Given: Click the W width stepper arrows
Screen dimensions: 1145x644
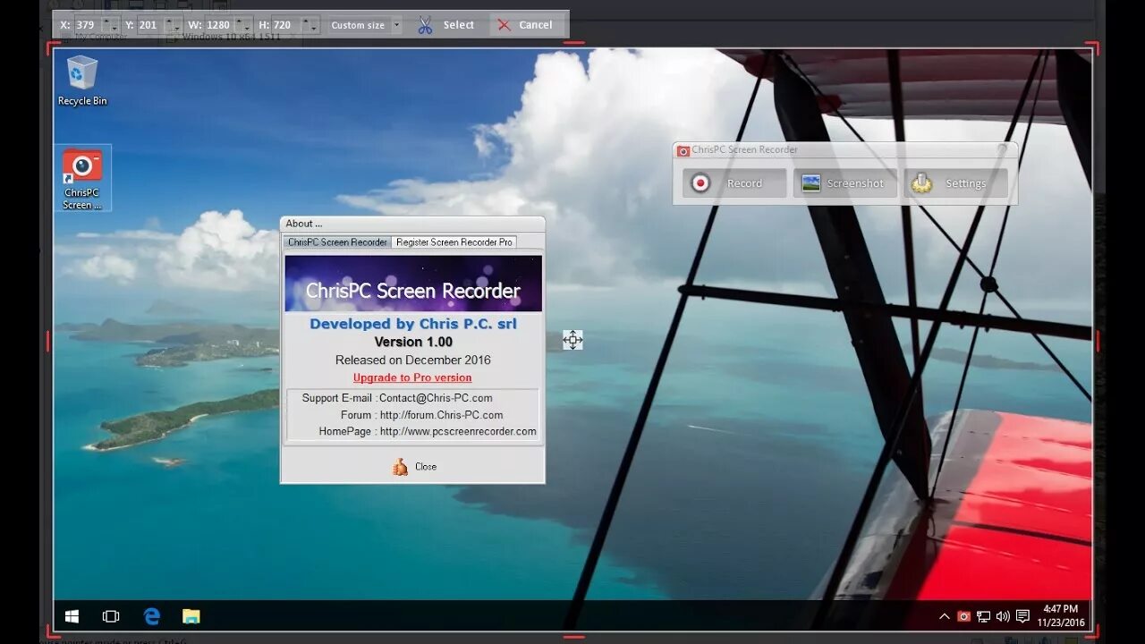Looking at the screenshot, I should point(244,25).
